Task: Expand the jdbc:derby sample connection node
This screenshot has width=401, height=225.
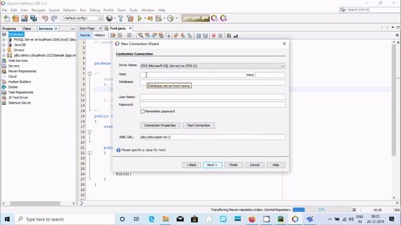Action: pyautogui.click(x=4, y=56)
